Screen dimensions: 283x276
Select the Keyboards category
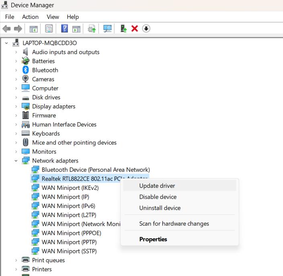[x=46, y=134]
